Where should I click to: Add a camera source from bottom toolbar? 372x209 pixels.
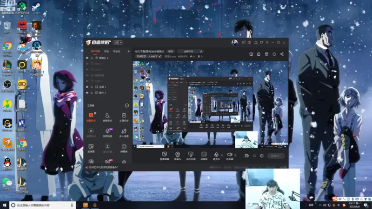[178, 156]
